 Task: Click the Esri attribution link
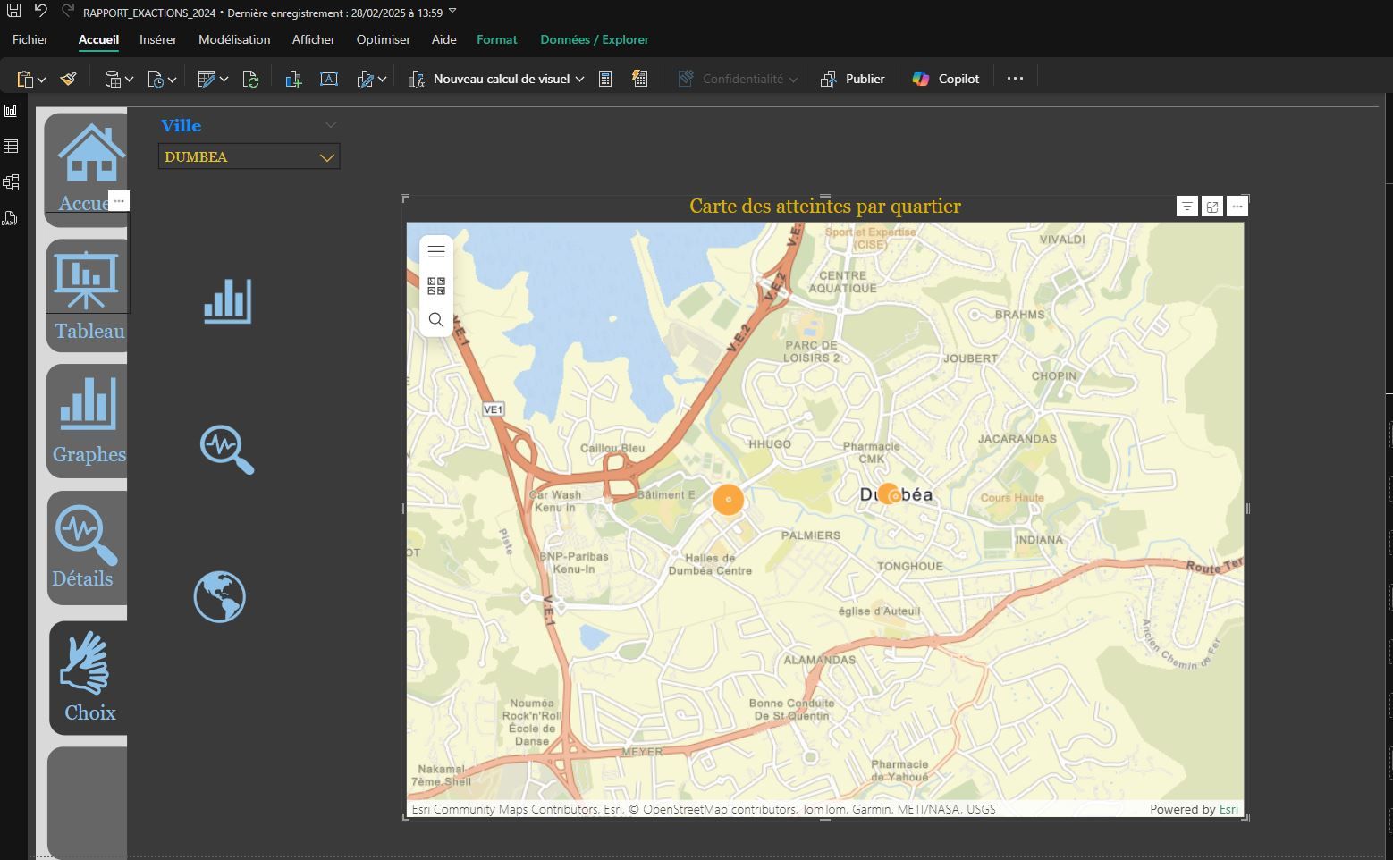click(x=1228, y=809)
